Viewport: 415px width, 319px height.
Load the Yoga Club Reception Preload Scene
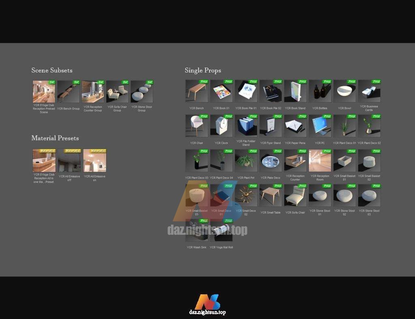coord(44,91)
